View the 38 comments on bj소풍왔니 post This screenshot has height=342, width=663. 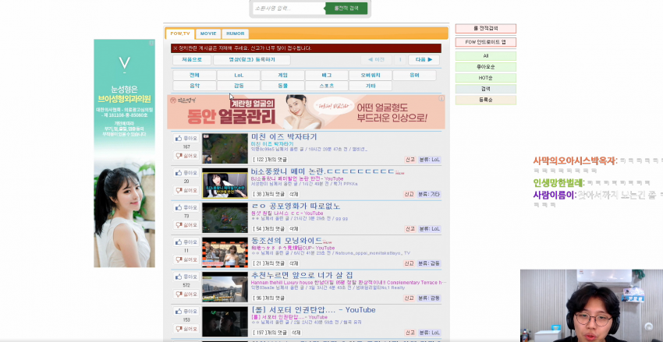268,194
